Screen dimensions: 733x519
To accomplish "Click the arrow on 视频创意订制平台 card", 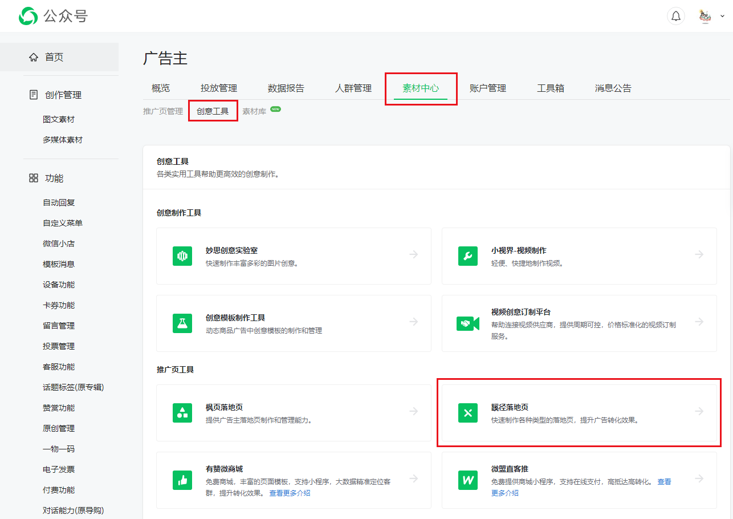I will (699, 322).
